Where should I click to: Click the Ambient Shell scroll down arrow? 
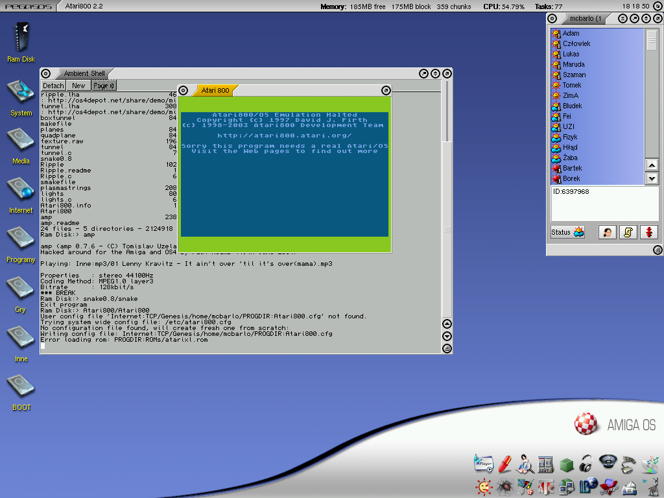pyautogui.click(x=447, y=337)
